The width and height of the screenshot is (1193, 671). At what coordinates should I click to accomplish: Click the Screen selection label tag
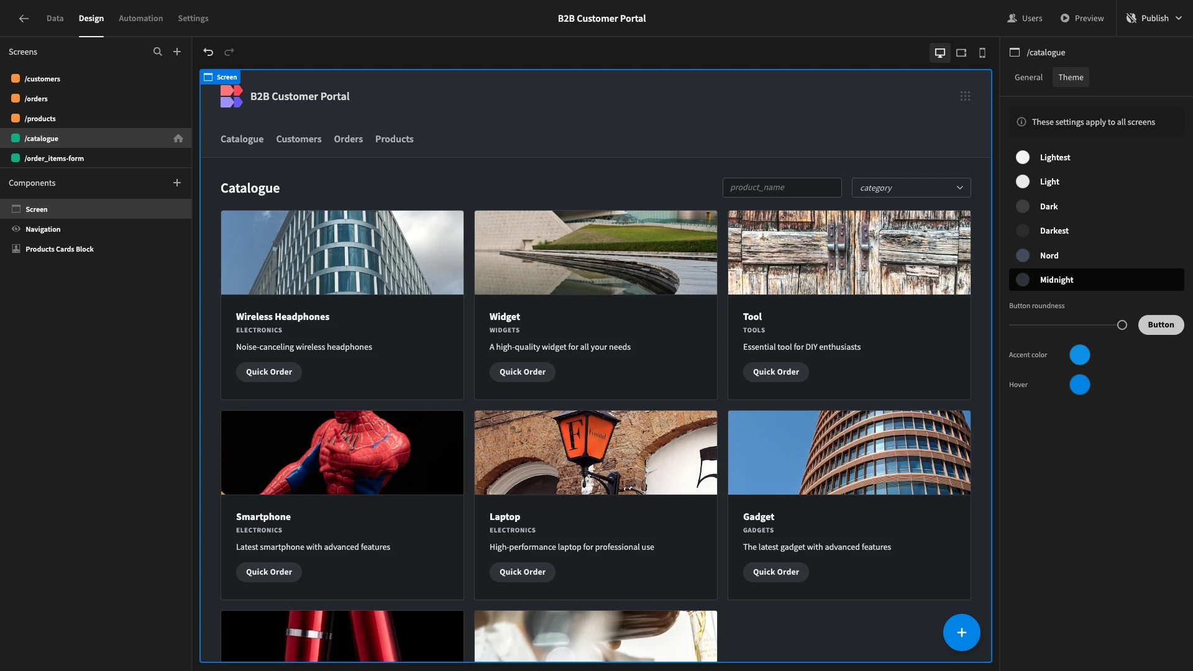click(221, 77)
